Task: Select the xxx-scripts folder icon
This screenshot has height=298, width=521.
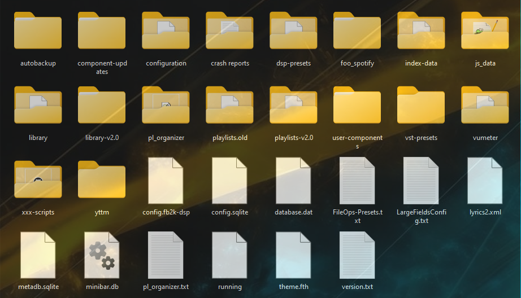Action: pyautogui.click(x=38, y=179)
